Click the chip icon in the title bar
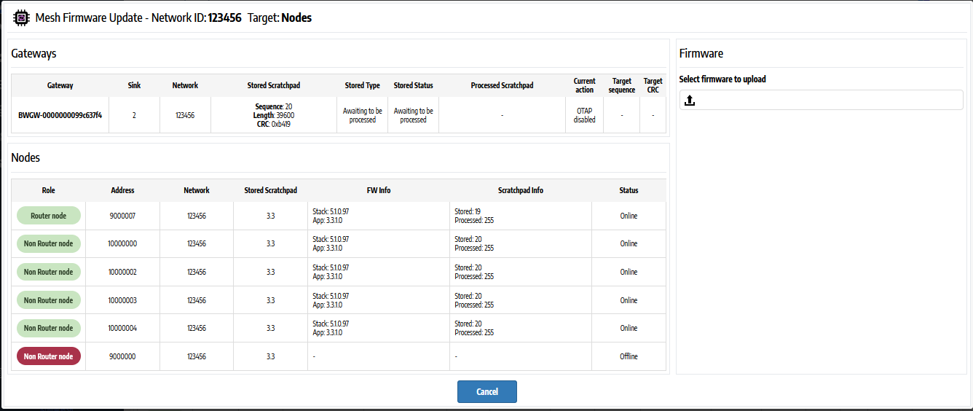The image size is (973, 411). (22, 17)
